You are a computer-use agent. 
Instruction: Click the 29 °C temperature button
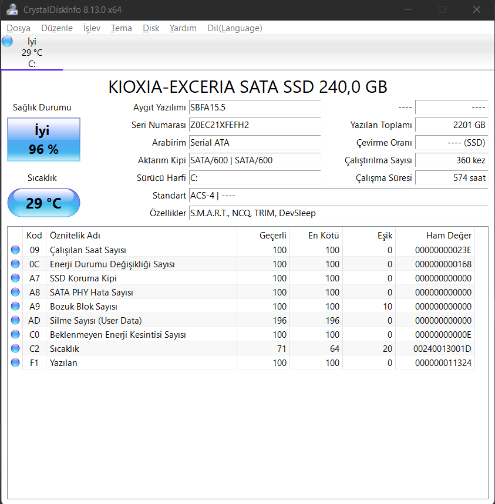tap(43, 203)
